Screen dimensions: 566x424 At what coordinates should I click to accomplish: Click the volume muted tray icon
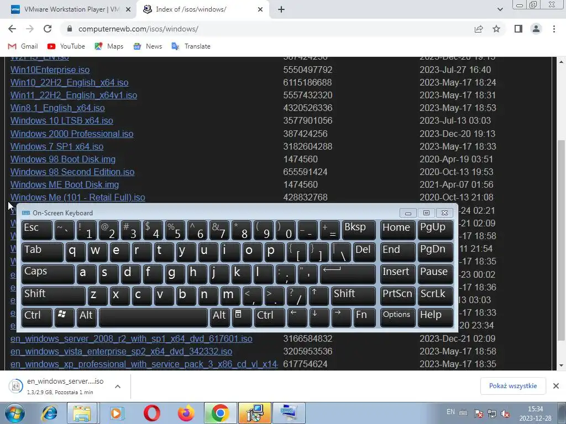505,414
